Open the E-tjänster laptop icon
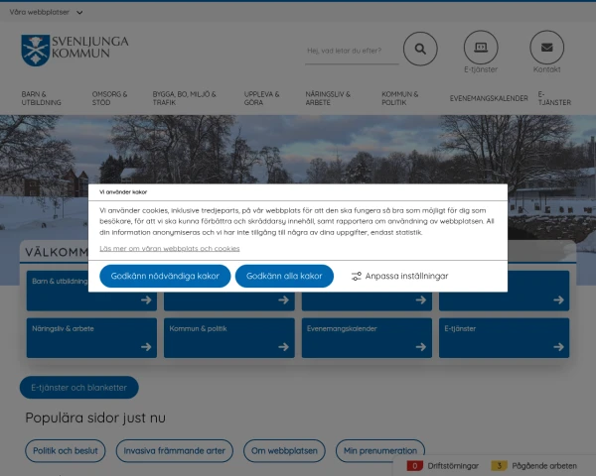The width and height of the screenshot is (596, 476). 481,48
